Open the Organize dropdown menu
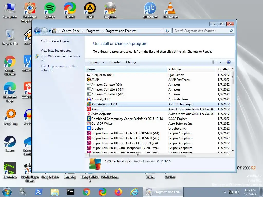263x197 pixels. pos(96,62)
